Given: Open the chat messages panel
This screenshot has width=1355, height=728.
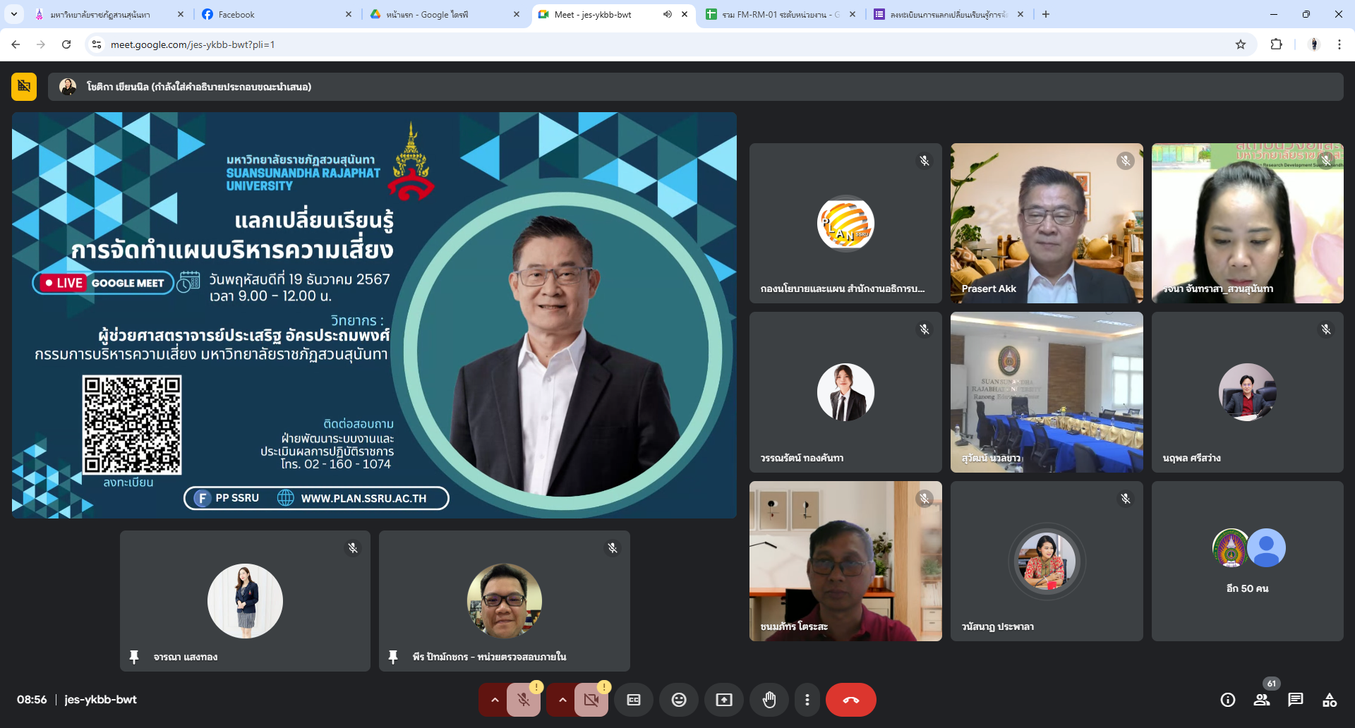Looking at the screenshot, I should (1295, 700).
